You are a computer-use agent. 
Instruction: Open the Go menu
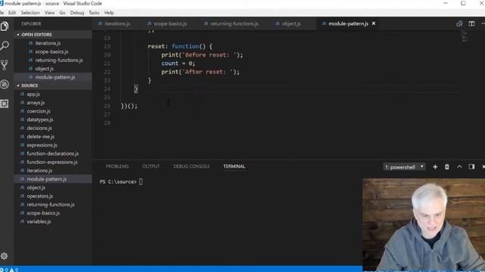[x=62, y=13]
